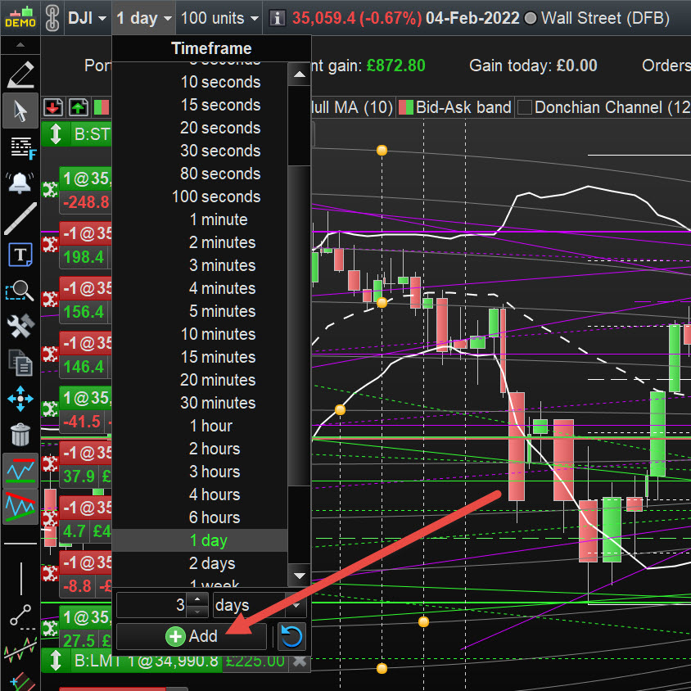Choose 15 minutes timeframe
This screenshot has height=691, width=691.
[x=200, y=357]
